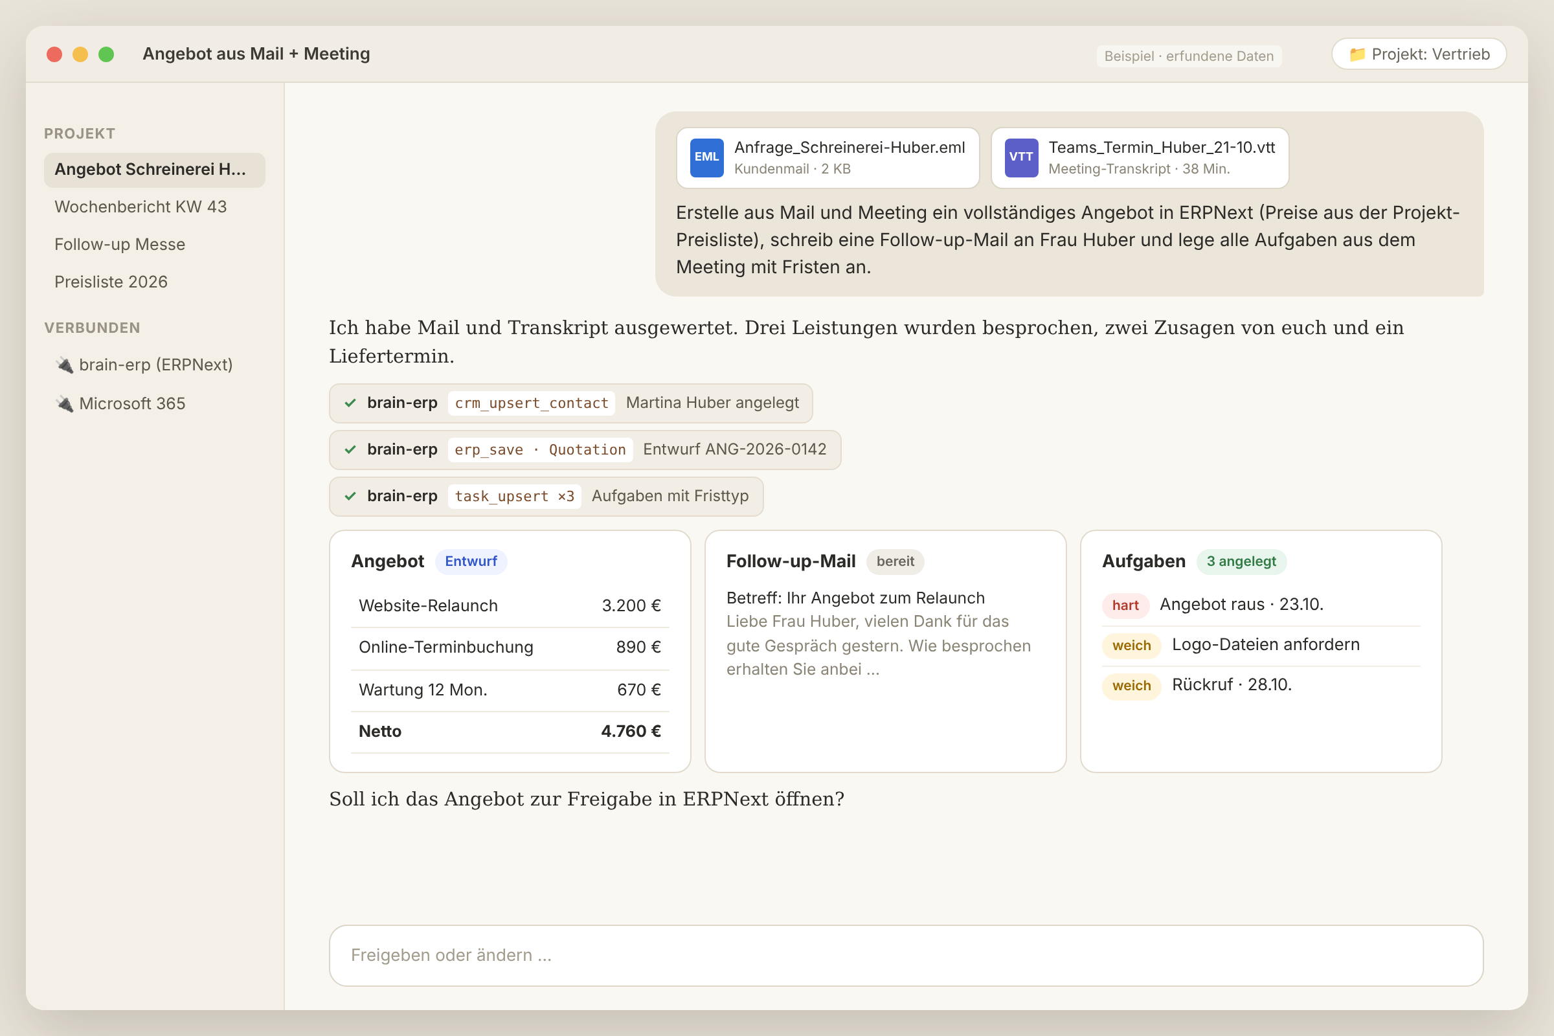Open Preisliste 2026 chat
Image resolution: width=1554 pixels, height=1036 pixels.
click(155, 282)
